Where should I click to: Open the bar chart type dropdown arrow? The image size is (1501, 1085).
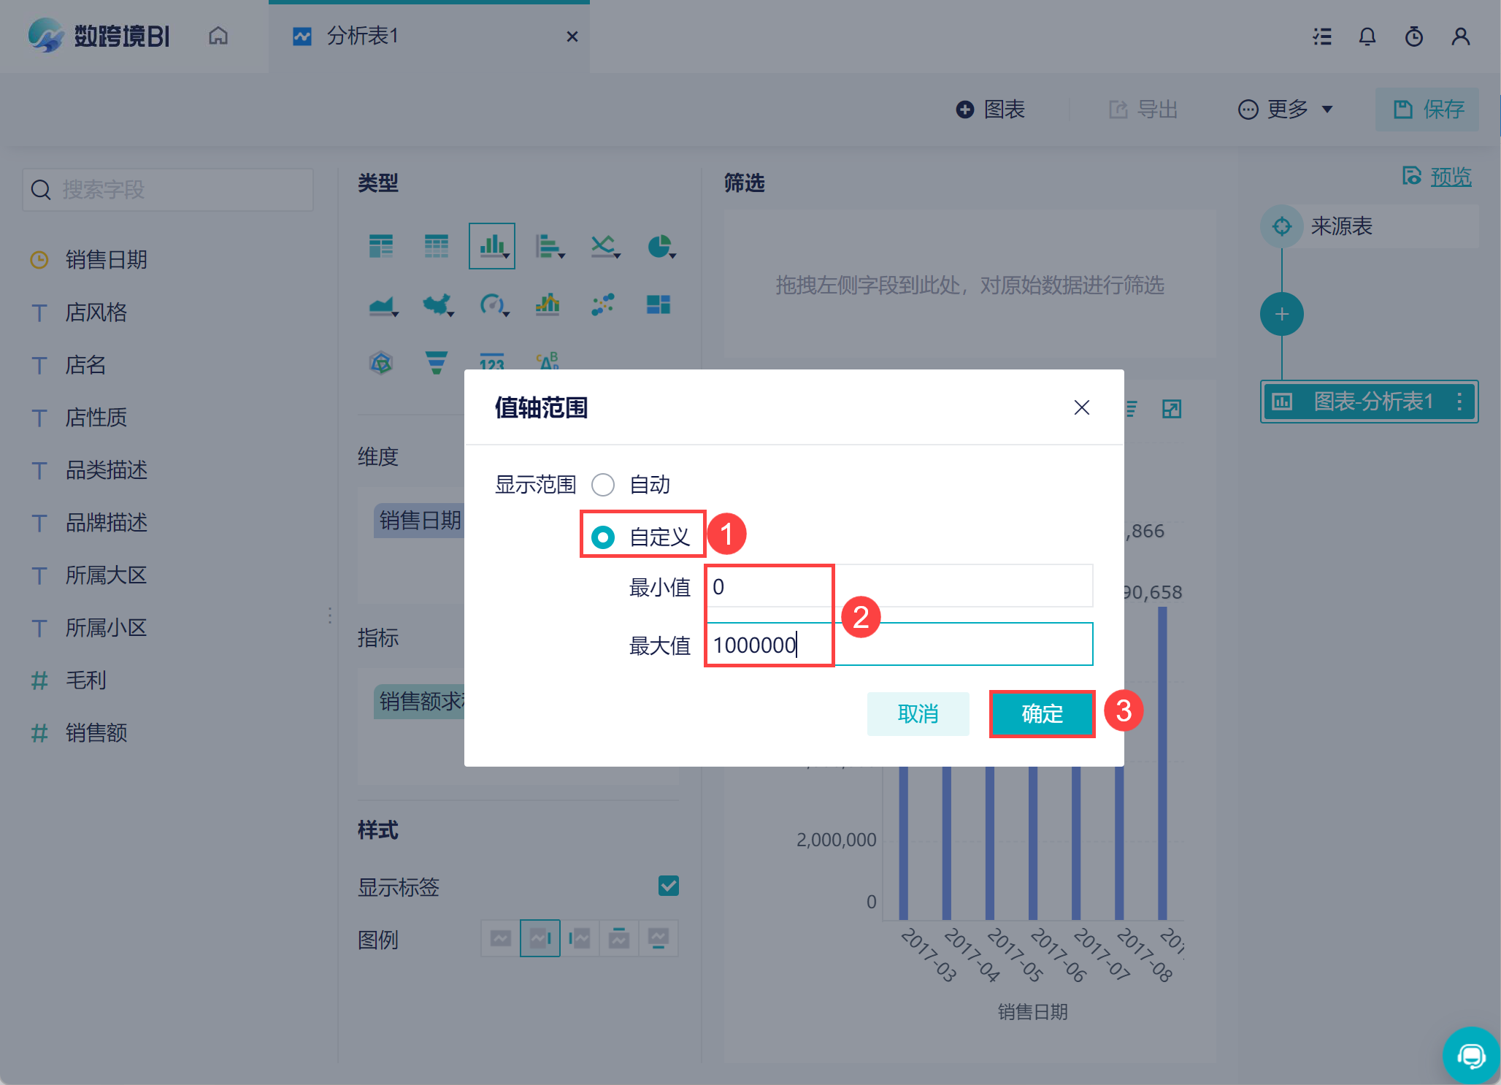[x=561, y=256]
